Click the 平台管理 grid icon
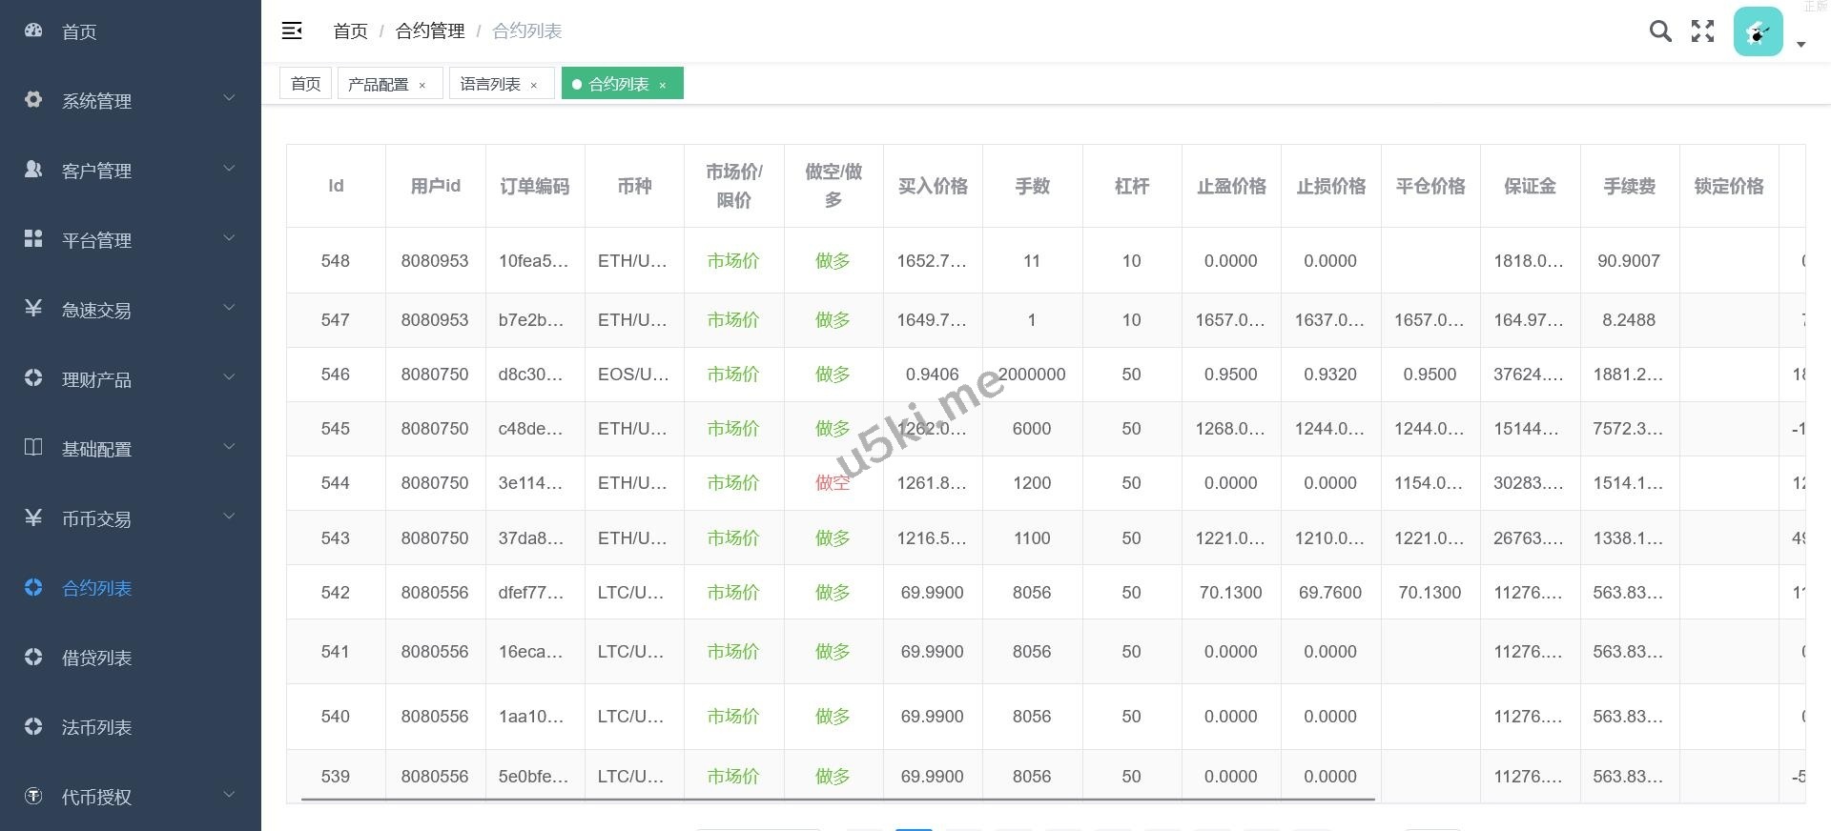 (33, 239)
